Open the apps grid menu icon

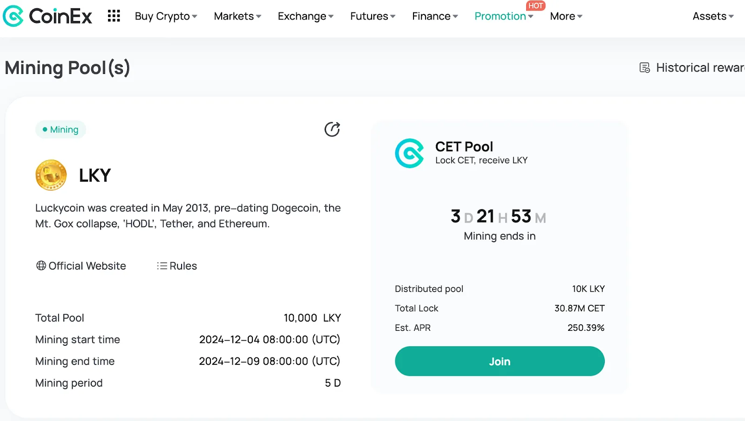(x=114, y=16)
